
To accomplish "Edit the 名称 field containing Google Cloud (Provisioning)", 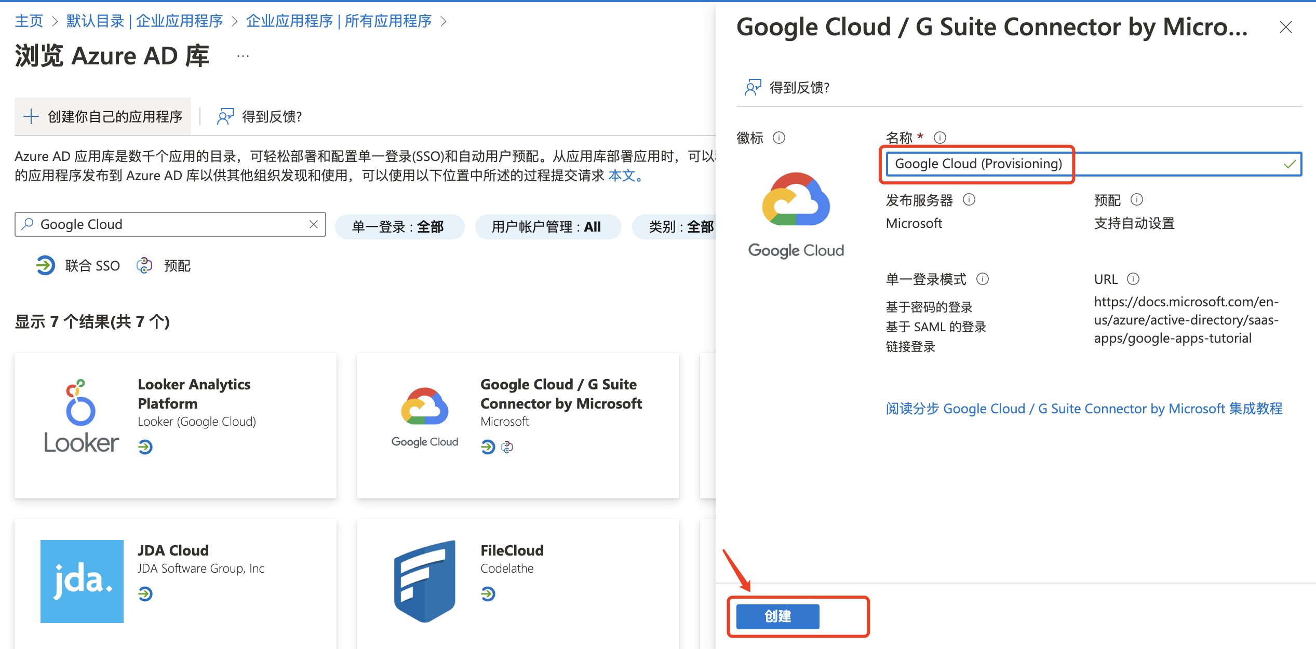I will click(x=1094, y=164).
